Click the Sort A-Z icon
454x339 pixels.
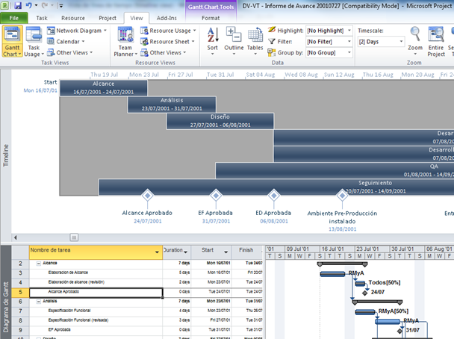(212, 35)
